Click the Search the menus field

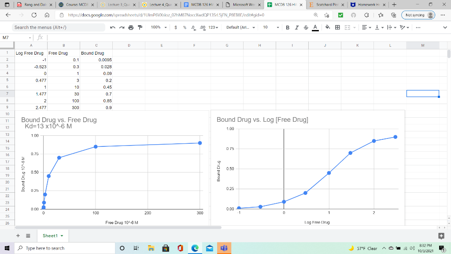point(59,27)
